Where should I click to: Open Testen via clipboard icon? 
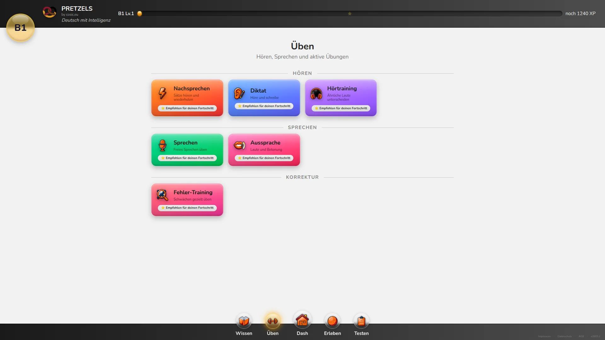pos(361,321)
